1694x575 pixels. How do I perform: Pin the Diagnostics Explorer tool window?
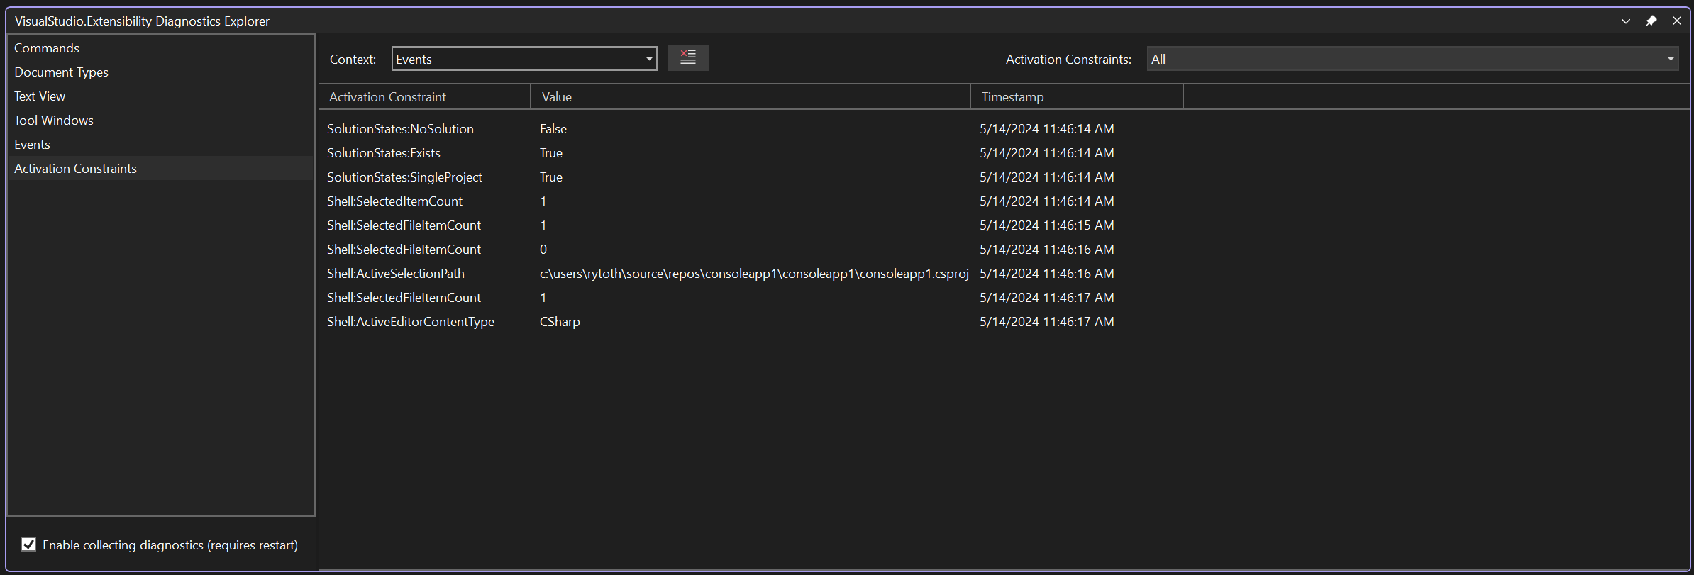pos(1651,21)
